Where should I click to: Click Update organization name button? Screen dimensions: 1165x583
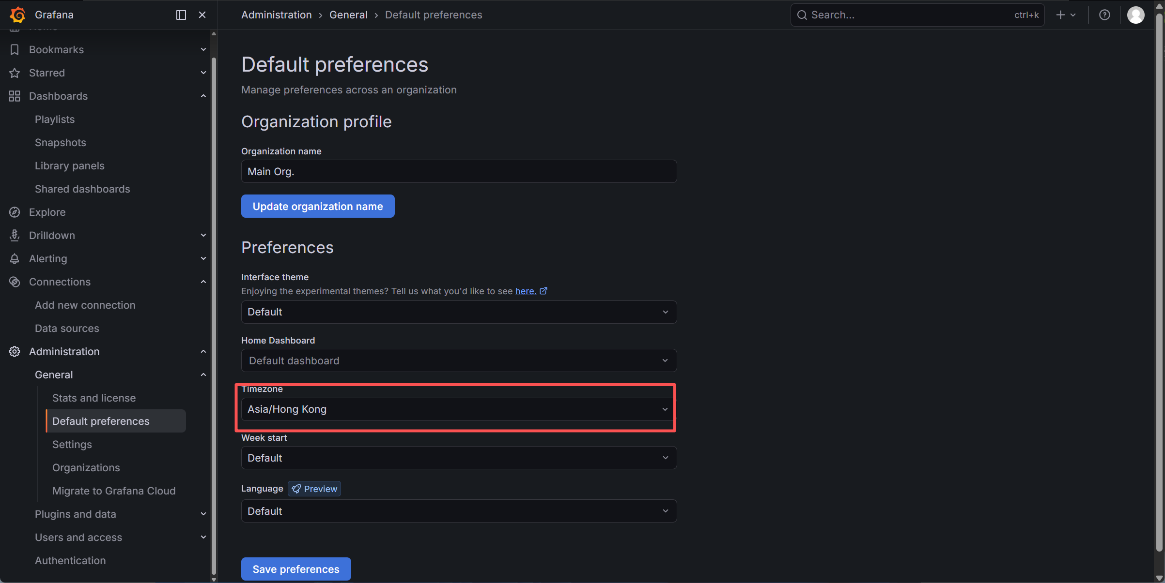(318, 206)
